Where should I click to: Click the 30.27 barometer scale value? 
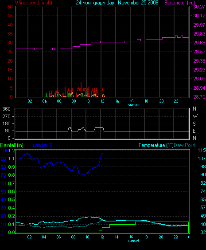click(199, 7)
